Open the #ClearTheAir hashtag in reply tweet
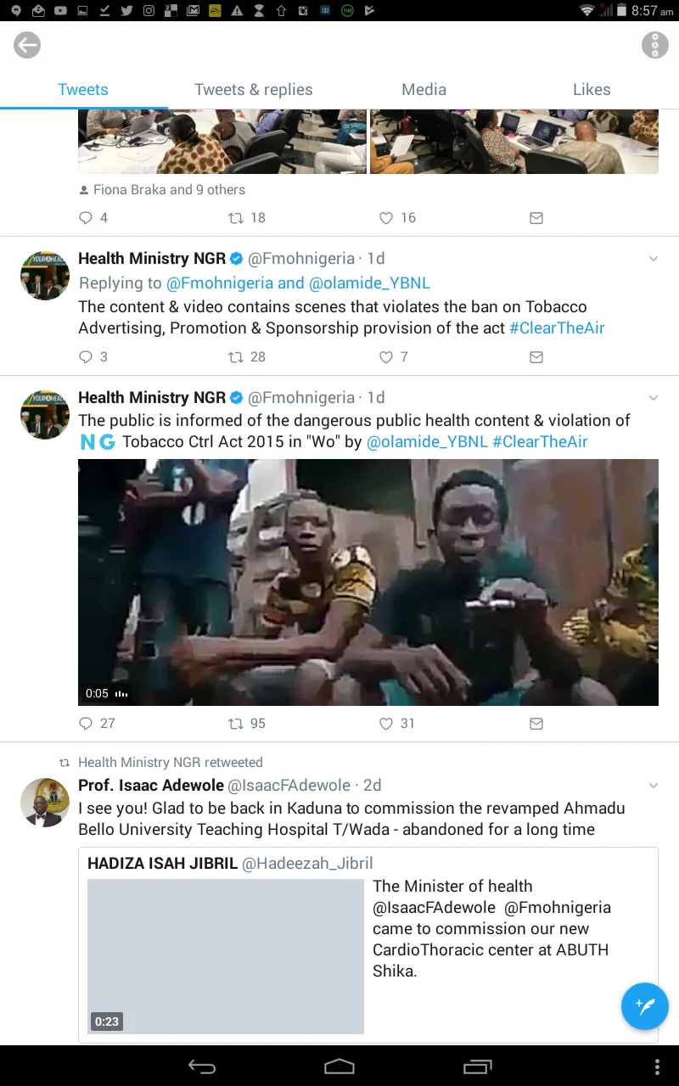 [x=557, y=328]
